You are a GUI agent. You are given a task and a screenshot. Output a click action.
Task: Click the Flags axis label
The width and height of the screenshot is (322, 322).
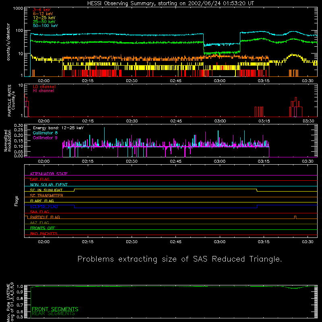(16, 201)
